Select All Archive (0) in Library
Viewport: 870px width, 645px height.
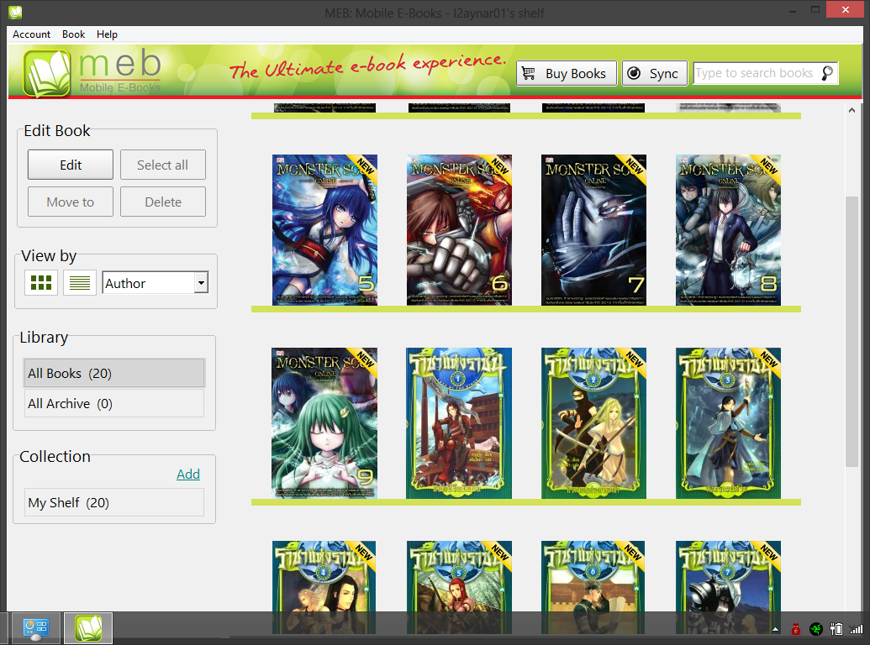(x=114, y=403)
